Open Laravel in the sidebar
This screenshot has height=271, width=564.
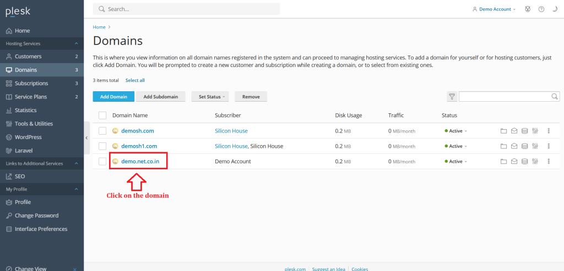point(42,151)
